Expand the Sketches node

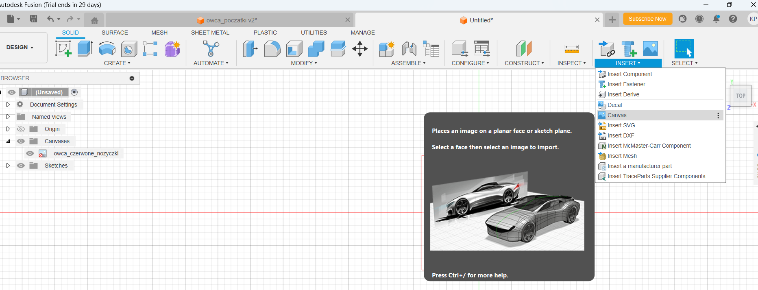coord(8,166)
